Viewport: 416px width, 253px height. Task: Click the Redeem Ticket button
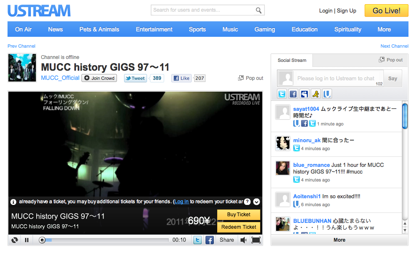pyautogui.click(x=238, y=227)
